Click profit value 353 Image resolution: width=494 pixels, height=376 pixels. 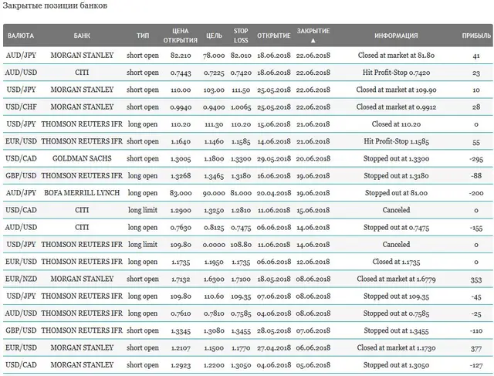pyautogui.click(x=476, y=279)
